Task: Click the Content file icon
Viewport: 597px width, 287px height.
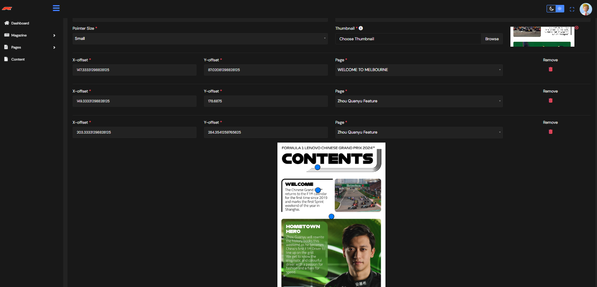Action: [6, 59]
